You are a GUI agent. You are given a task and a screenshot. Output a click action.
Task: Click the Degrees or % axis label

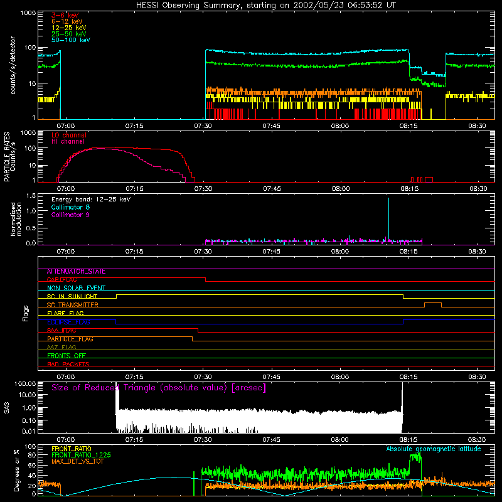click(x=16, y=470)
